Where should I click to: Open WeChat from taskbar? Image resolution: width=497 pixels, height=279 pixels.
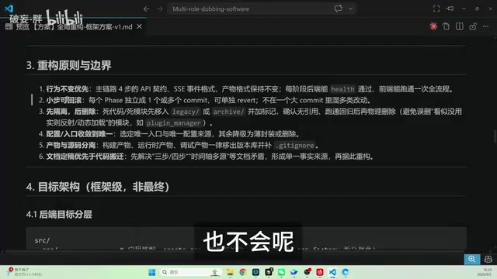pyautogui.click(x=281, y=272)
